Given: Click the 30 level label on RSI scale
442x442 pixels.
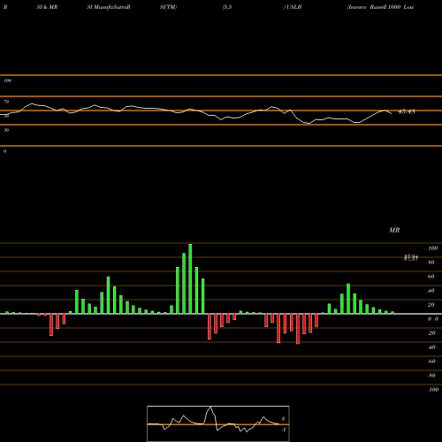Looking at the screenshot, I should point(6,130).
